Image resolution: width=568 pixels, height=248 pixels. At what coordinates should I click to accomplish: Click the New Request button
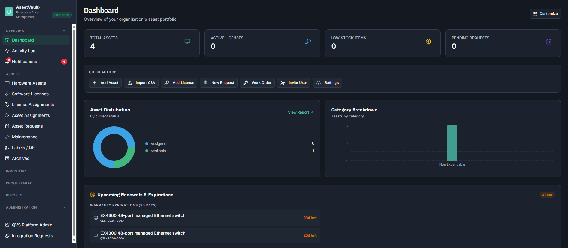(219, 83)
